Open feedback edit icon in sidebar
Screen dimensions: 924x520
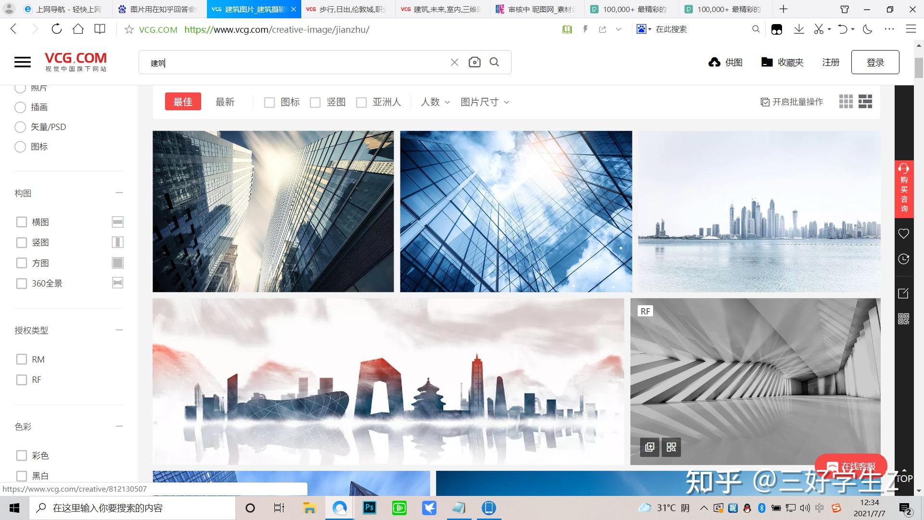pyautogui.click(x=904, y=293)
